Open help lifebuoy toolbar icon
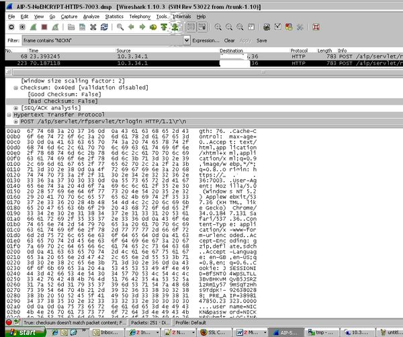This screenshot has width=403, height=337. [316, 27]
